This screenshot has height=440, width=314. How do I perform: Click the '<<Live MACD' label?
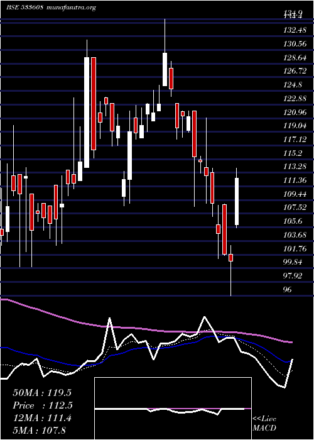[264, 423]
